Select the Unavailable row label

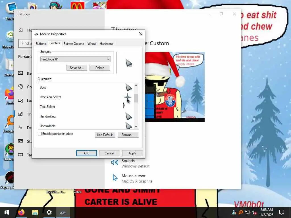pyautogui.click(x=48, y=126)
